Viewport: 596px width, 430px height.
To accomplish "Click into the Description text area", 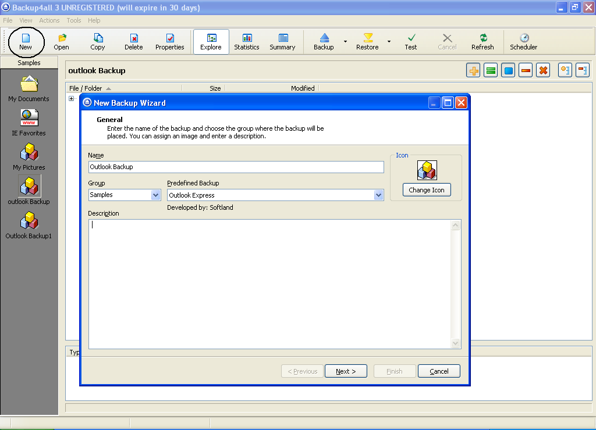I will 270,284.
